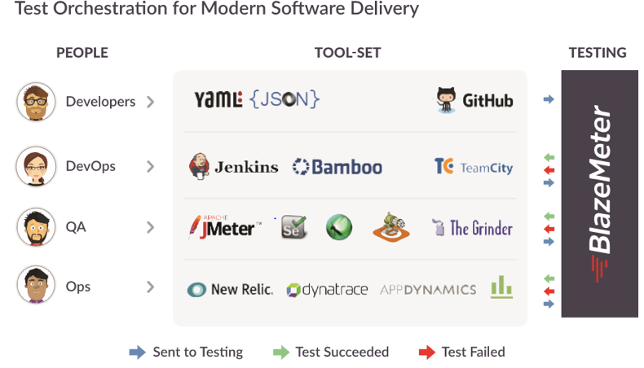Click the BlazeMeter vertical banner
Screen dimensions: 644x368
[600, 194]
